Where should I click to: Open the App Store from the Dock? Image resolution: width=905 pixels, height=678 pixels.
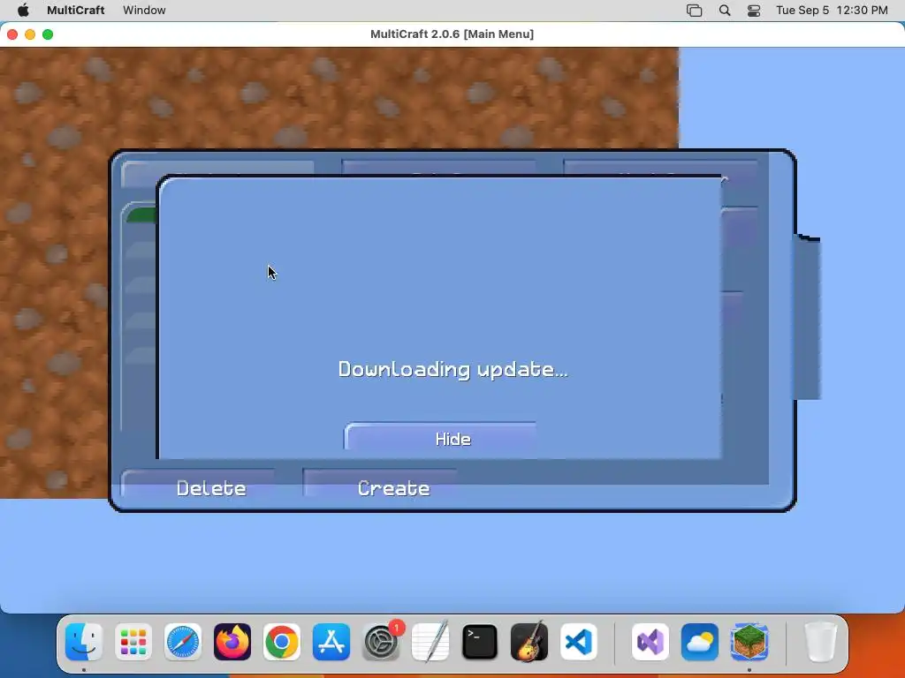coord(331,642)
